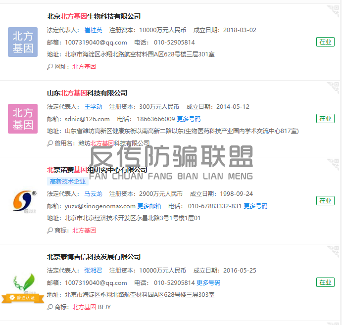
Task: Open company title 北京北方基因生物科技有限公司
Action: tap(94, 16)
